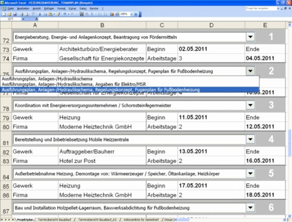The image size is (292, 222).
Task: Switch to the Adressenliste für Serienbrief tab
Action: pyautogui.click(x=141, y=220)
